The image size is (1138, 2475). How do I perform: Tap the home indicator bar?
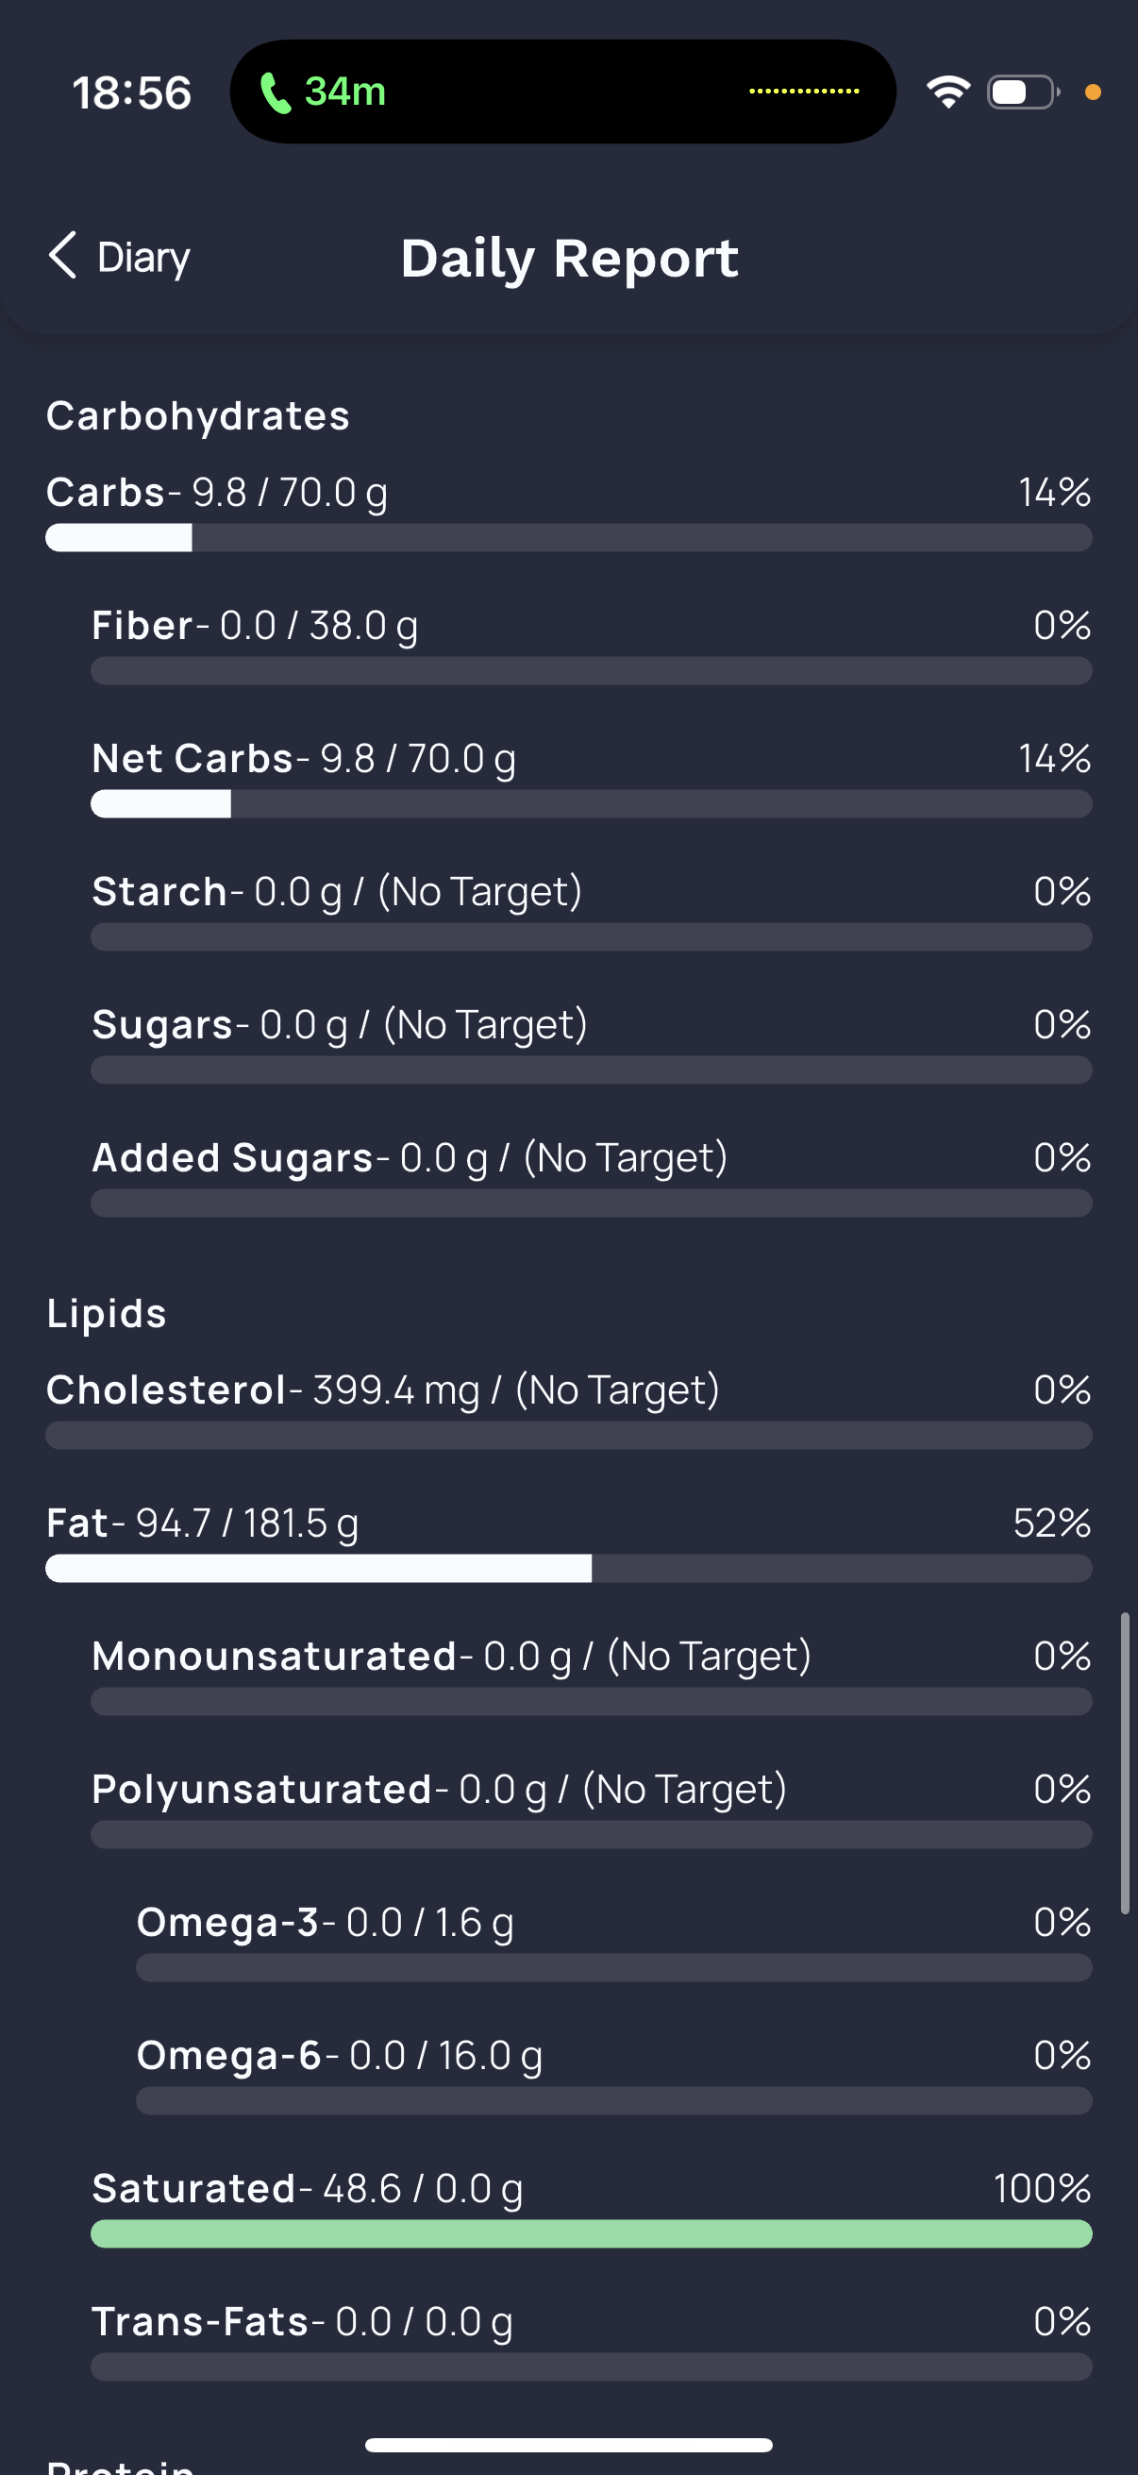568,2445
